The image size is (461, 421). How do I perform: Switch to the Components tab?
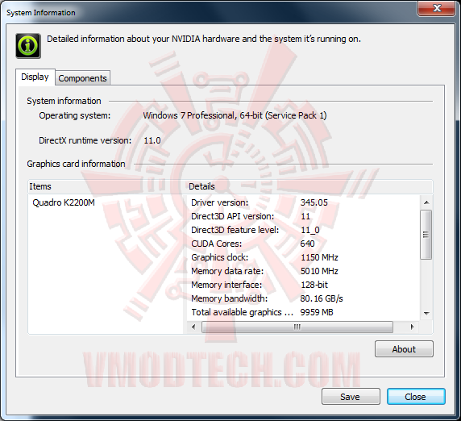click(83, 78)
